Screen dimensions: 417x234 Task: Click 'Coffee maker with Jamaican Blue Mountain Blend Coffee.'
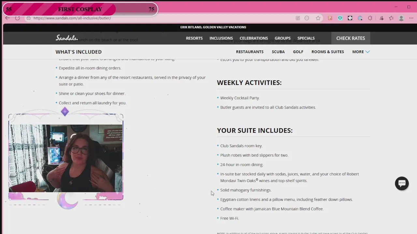(272, 209)
